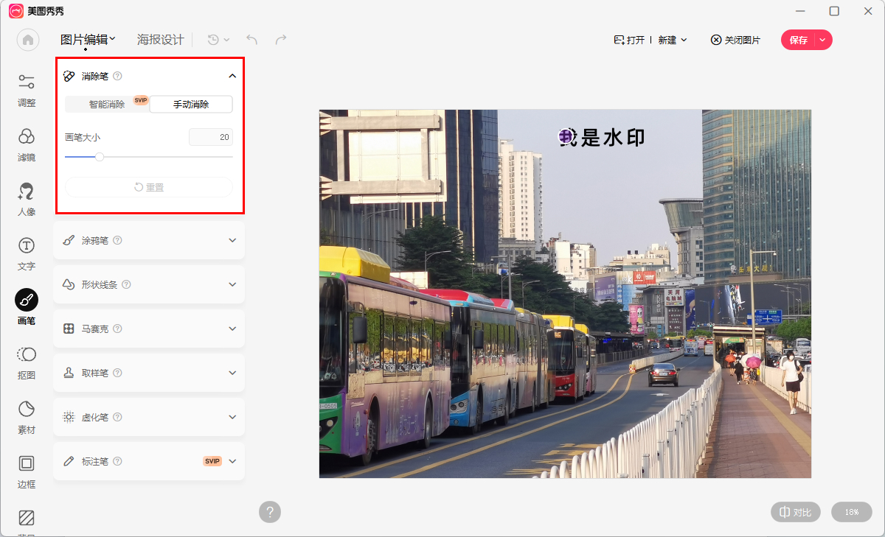
Task: Click the red 保存 save button
Action: pos(799,39)
